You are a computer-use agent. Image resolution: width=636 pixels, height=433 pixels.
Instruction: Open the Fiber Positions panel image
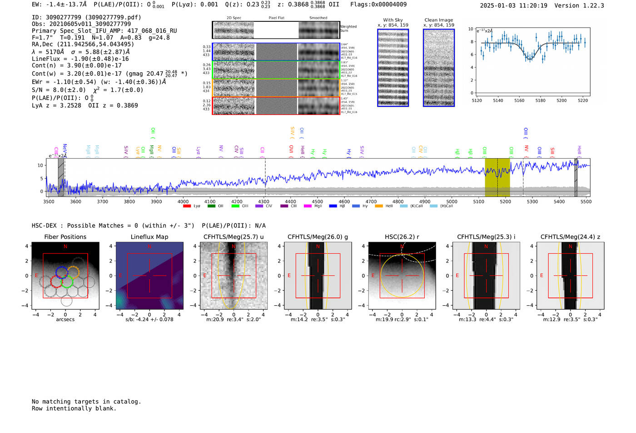pos(65,276)
